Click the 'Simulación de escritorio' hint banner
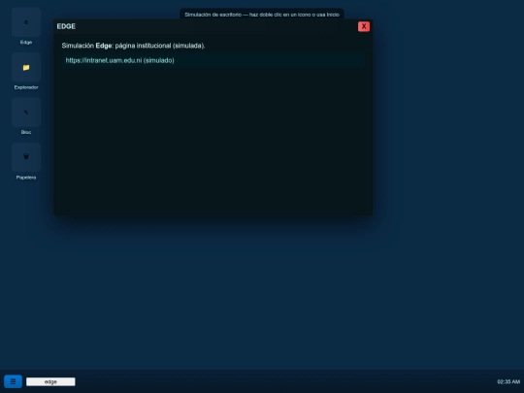 (x=262, y=15)
